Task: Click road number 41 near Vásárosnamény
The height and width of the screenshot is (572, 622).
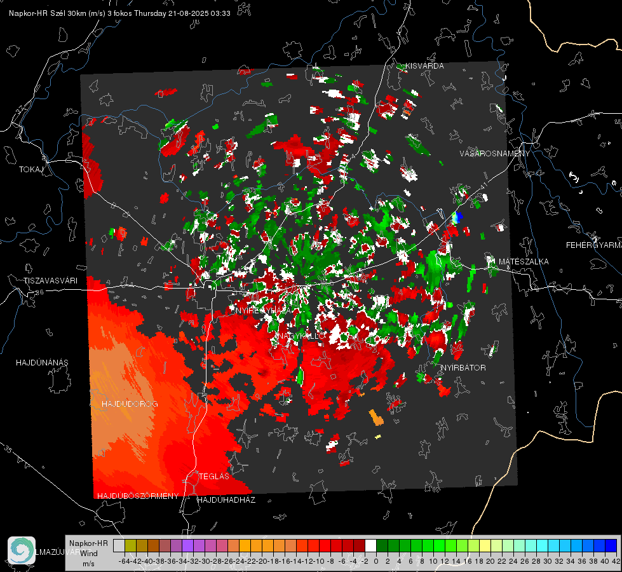Action: [483, 186]
